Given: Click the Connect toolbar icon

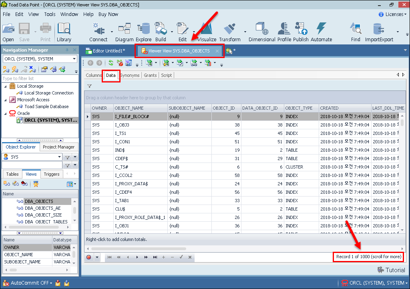Looking at the screenshot, I should click(98, 32).
